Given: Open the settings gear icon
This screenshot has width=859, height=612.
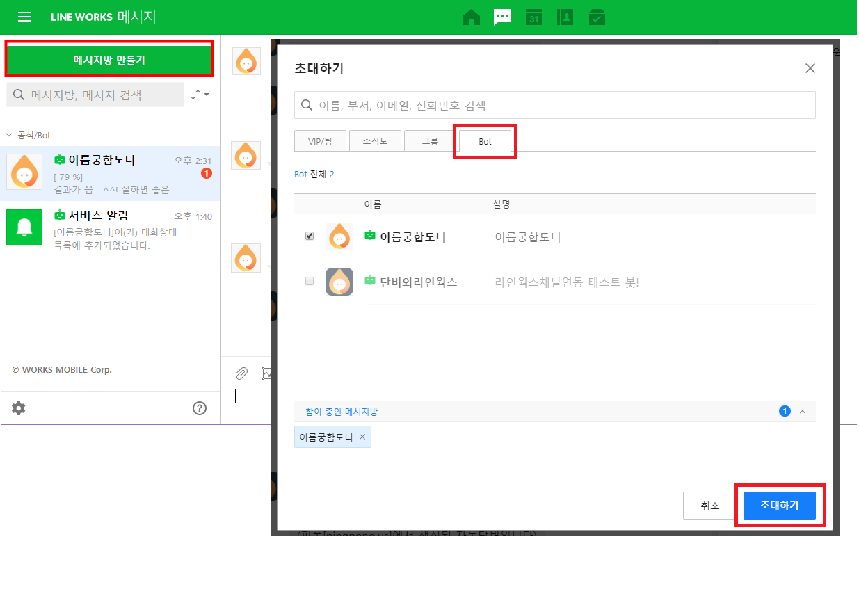Looking at the screenshot, I should (19, 408).
